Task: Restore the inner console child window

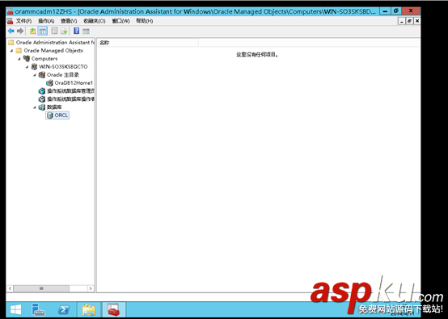Action: pyautogui.click(x=409, y=21)
